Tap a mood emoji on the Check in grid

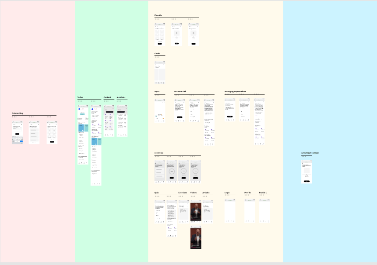coord(157,31)
